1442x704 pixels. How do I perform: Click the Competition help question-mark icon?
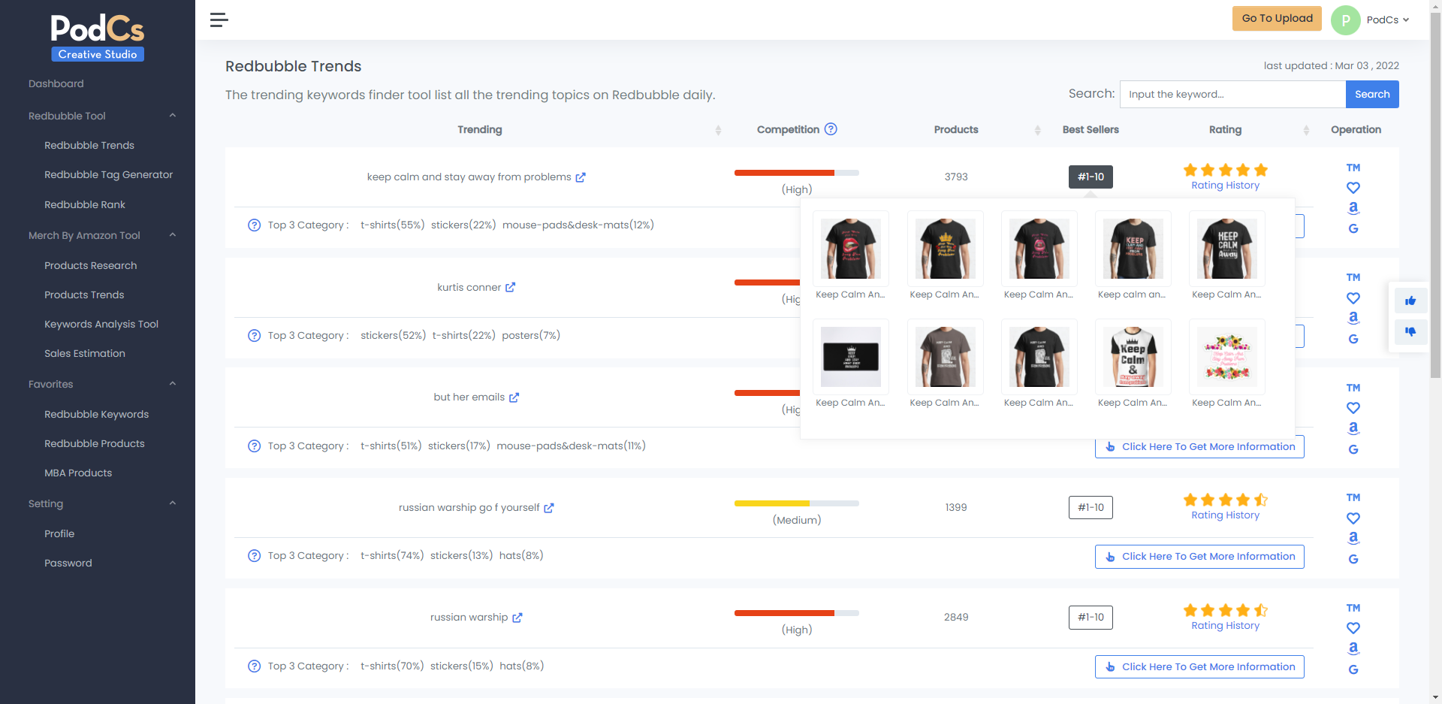pos(831,129)
